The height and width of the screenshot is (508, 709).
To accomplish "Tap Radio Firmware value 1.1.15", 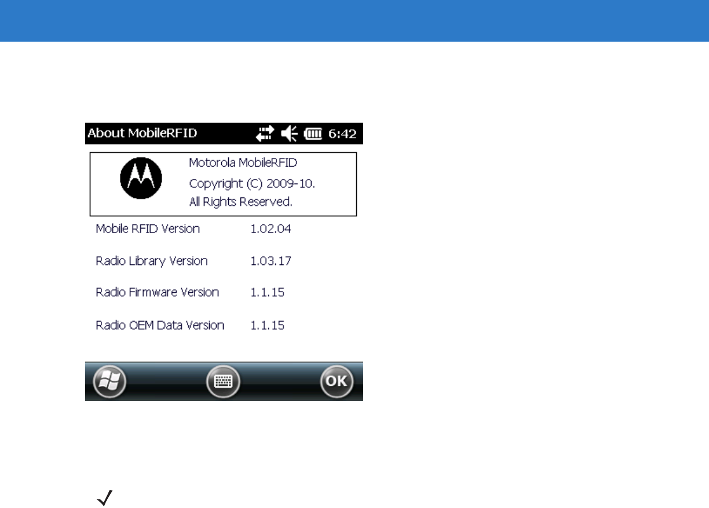I will click(267, 292).
